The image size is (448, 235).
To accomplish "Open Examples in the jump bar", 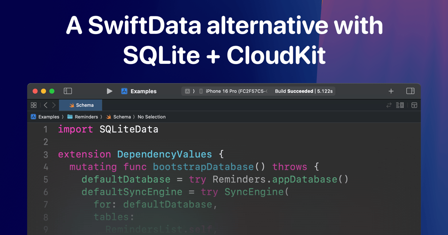I will (49, 117).
